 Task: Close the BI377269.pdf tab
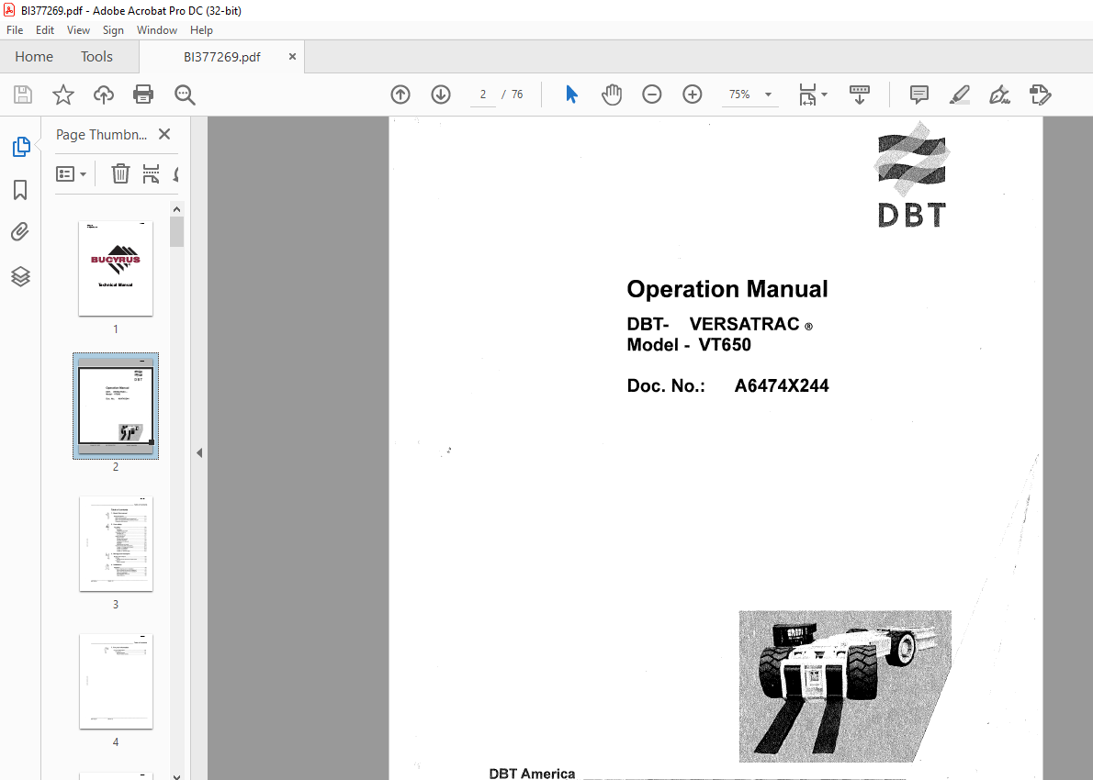pyautogui.click(x=292, y=56)
